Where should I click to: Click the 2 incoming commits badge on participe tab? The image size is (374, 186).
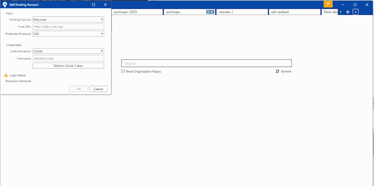[x=210, y=12]
